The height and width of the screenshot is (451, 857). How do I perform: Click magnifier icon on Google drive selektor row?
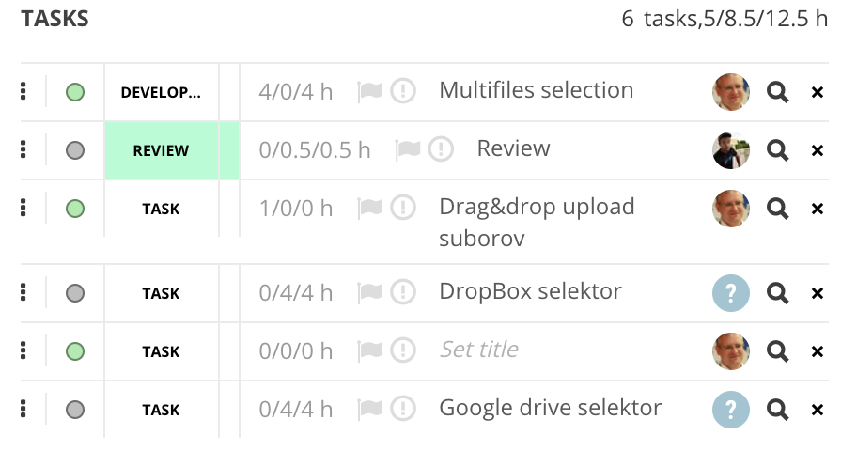(x=777, y=410)
